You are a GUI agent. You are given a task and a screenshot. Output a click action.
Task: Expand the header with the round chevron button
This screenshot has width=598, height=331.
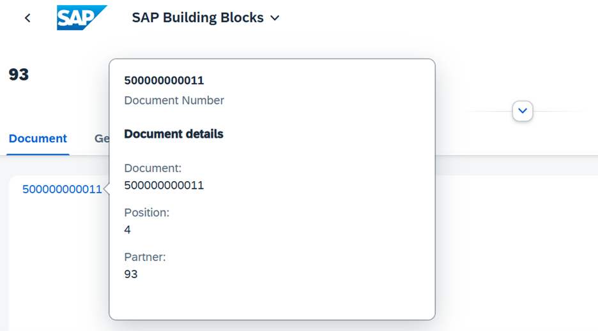[523, 111]
